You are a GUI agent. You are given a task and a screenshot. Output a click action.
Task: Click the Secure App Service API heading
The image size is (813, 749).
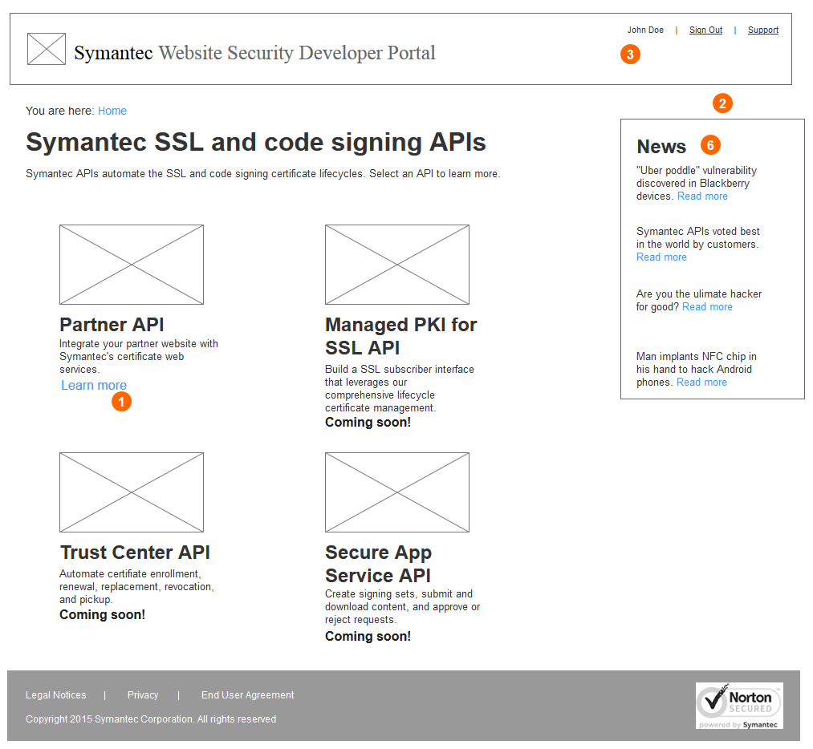[x=379, y=564]
